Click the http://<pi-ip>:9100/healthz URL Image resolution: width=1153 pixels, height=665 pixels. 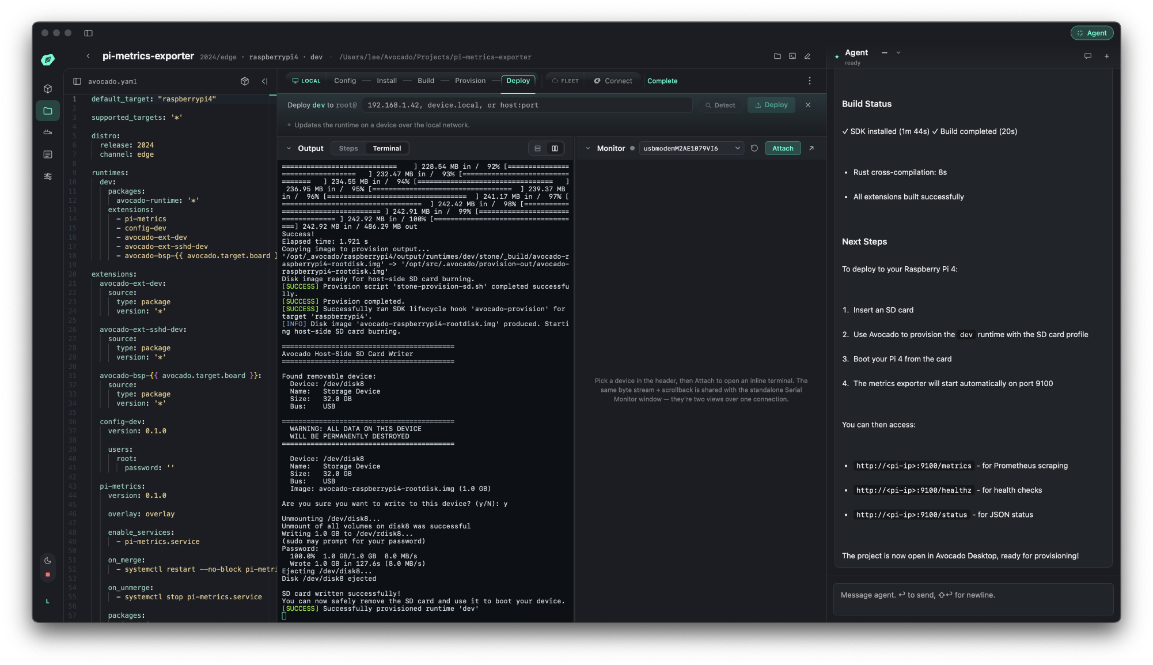913,490
